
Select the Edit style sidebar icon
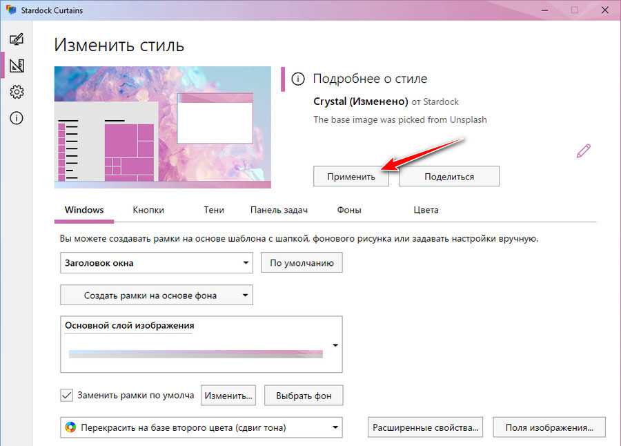[x=17, y=66]
